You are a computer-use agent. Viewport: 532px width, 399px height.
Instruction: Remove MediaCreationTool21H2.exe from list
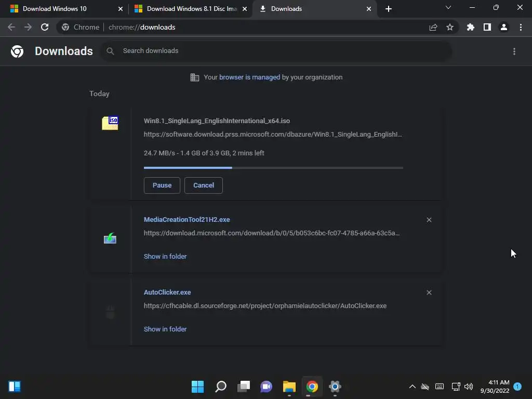[x=429, y=220]
